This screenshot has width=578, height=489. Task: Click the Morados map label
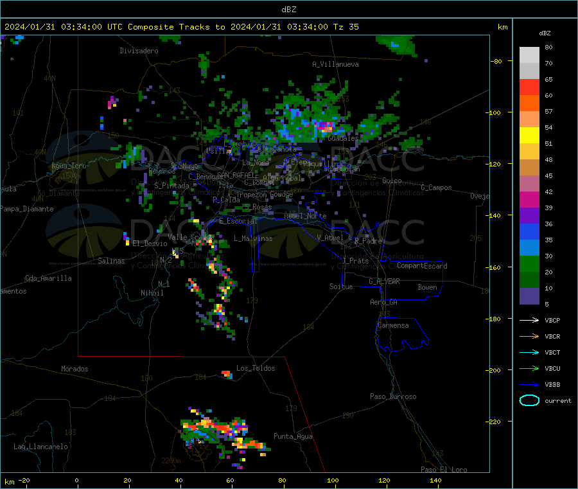point(75,369)
